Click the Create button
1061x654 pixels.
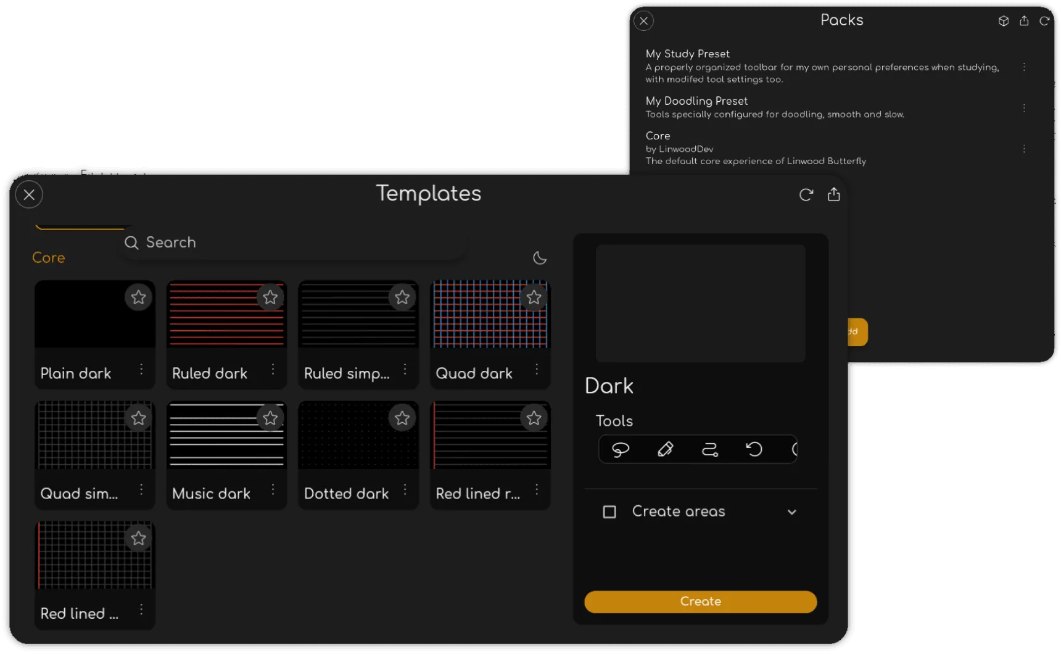700,602
